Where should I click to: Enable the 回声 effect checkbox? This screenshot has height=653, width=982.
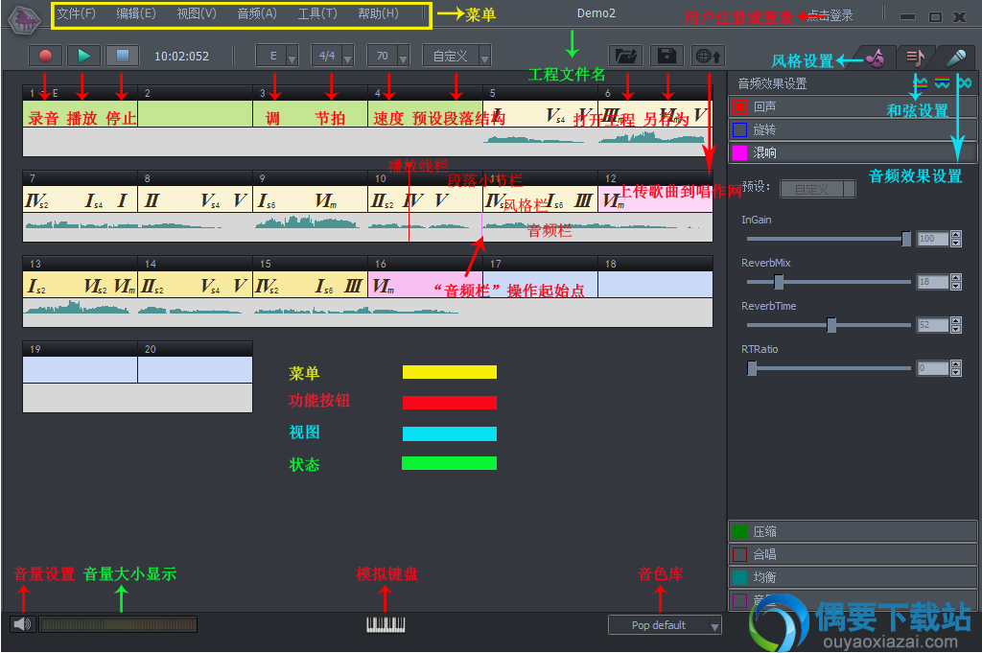point(739,107)
